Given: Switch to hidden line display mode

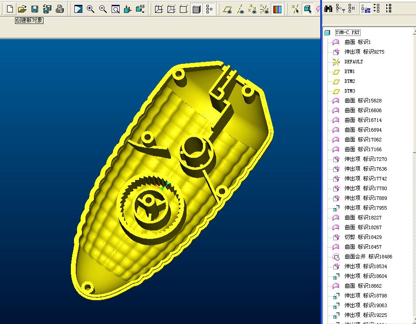Looking at the screenshot, I should point(171,9).
